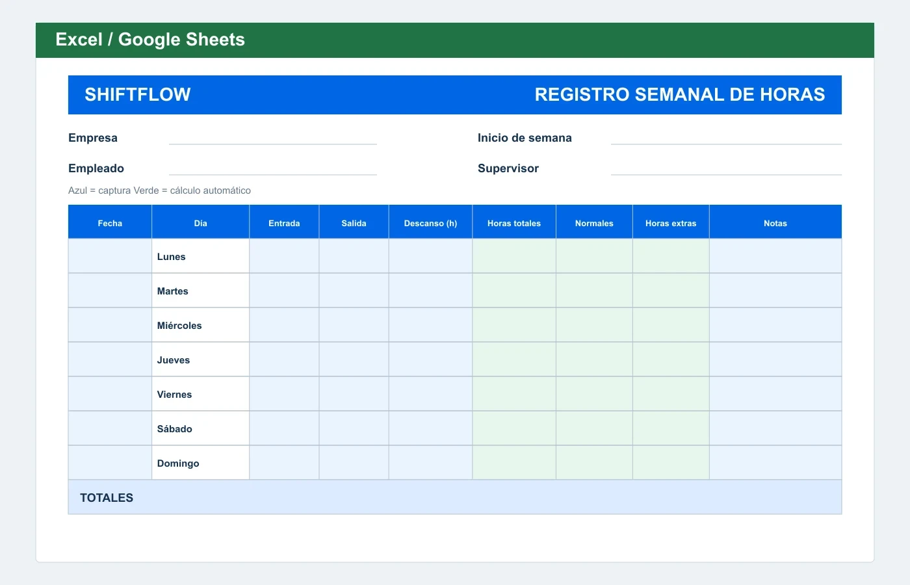Image resolution: width=910 pixels, height=585 pixels.
Task: Click the SHIFTFLOW title text
Action: pos(138,95)
